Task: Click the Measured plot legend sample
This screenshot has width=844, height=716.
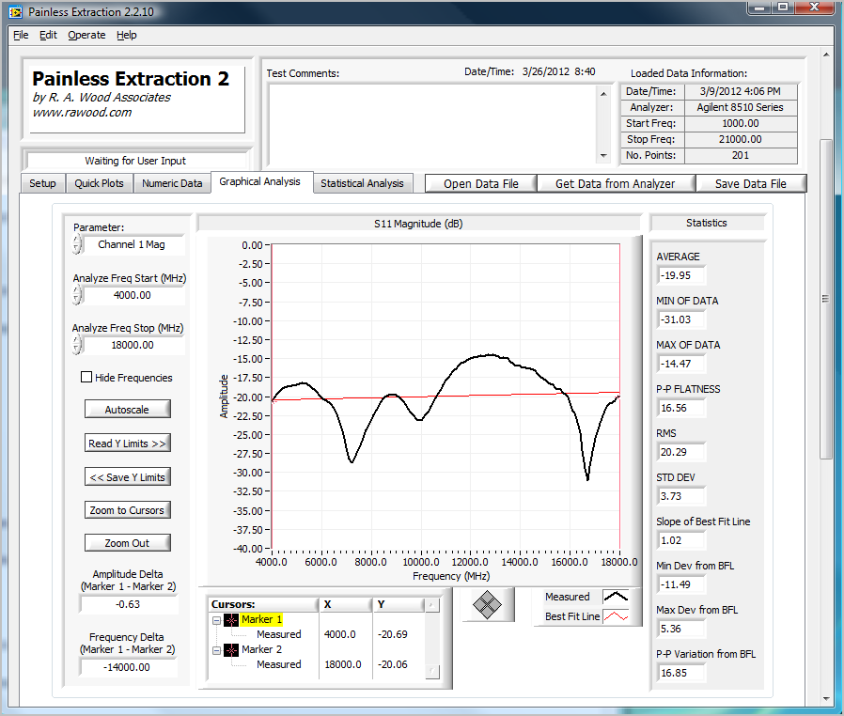Action: (616, 597)
